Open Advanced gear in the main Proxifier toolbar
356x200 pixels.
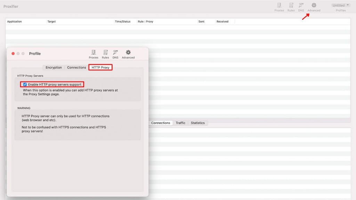point(314,7)
